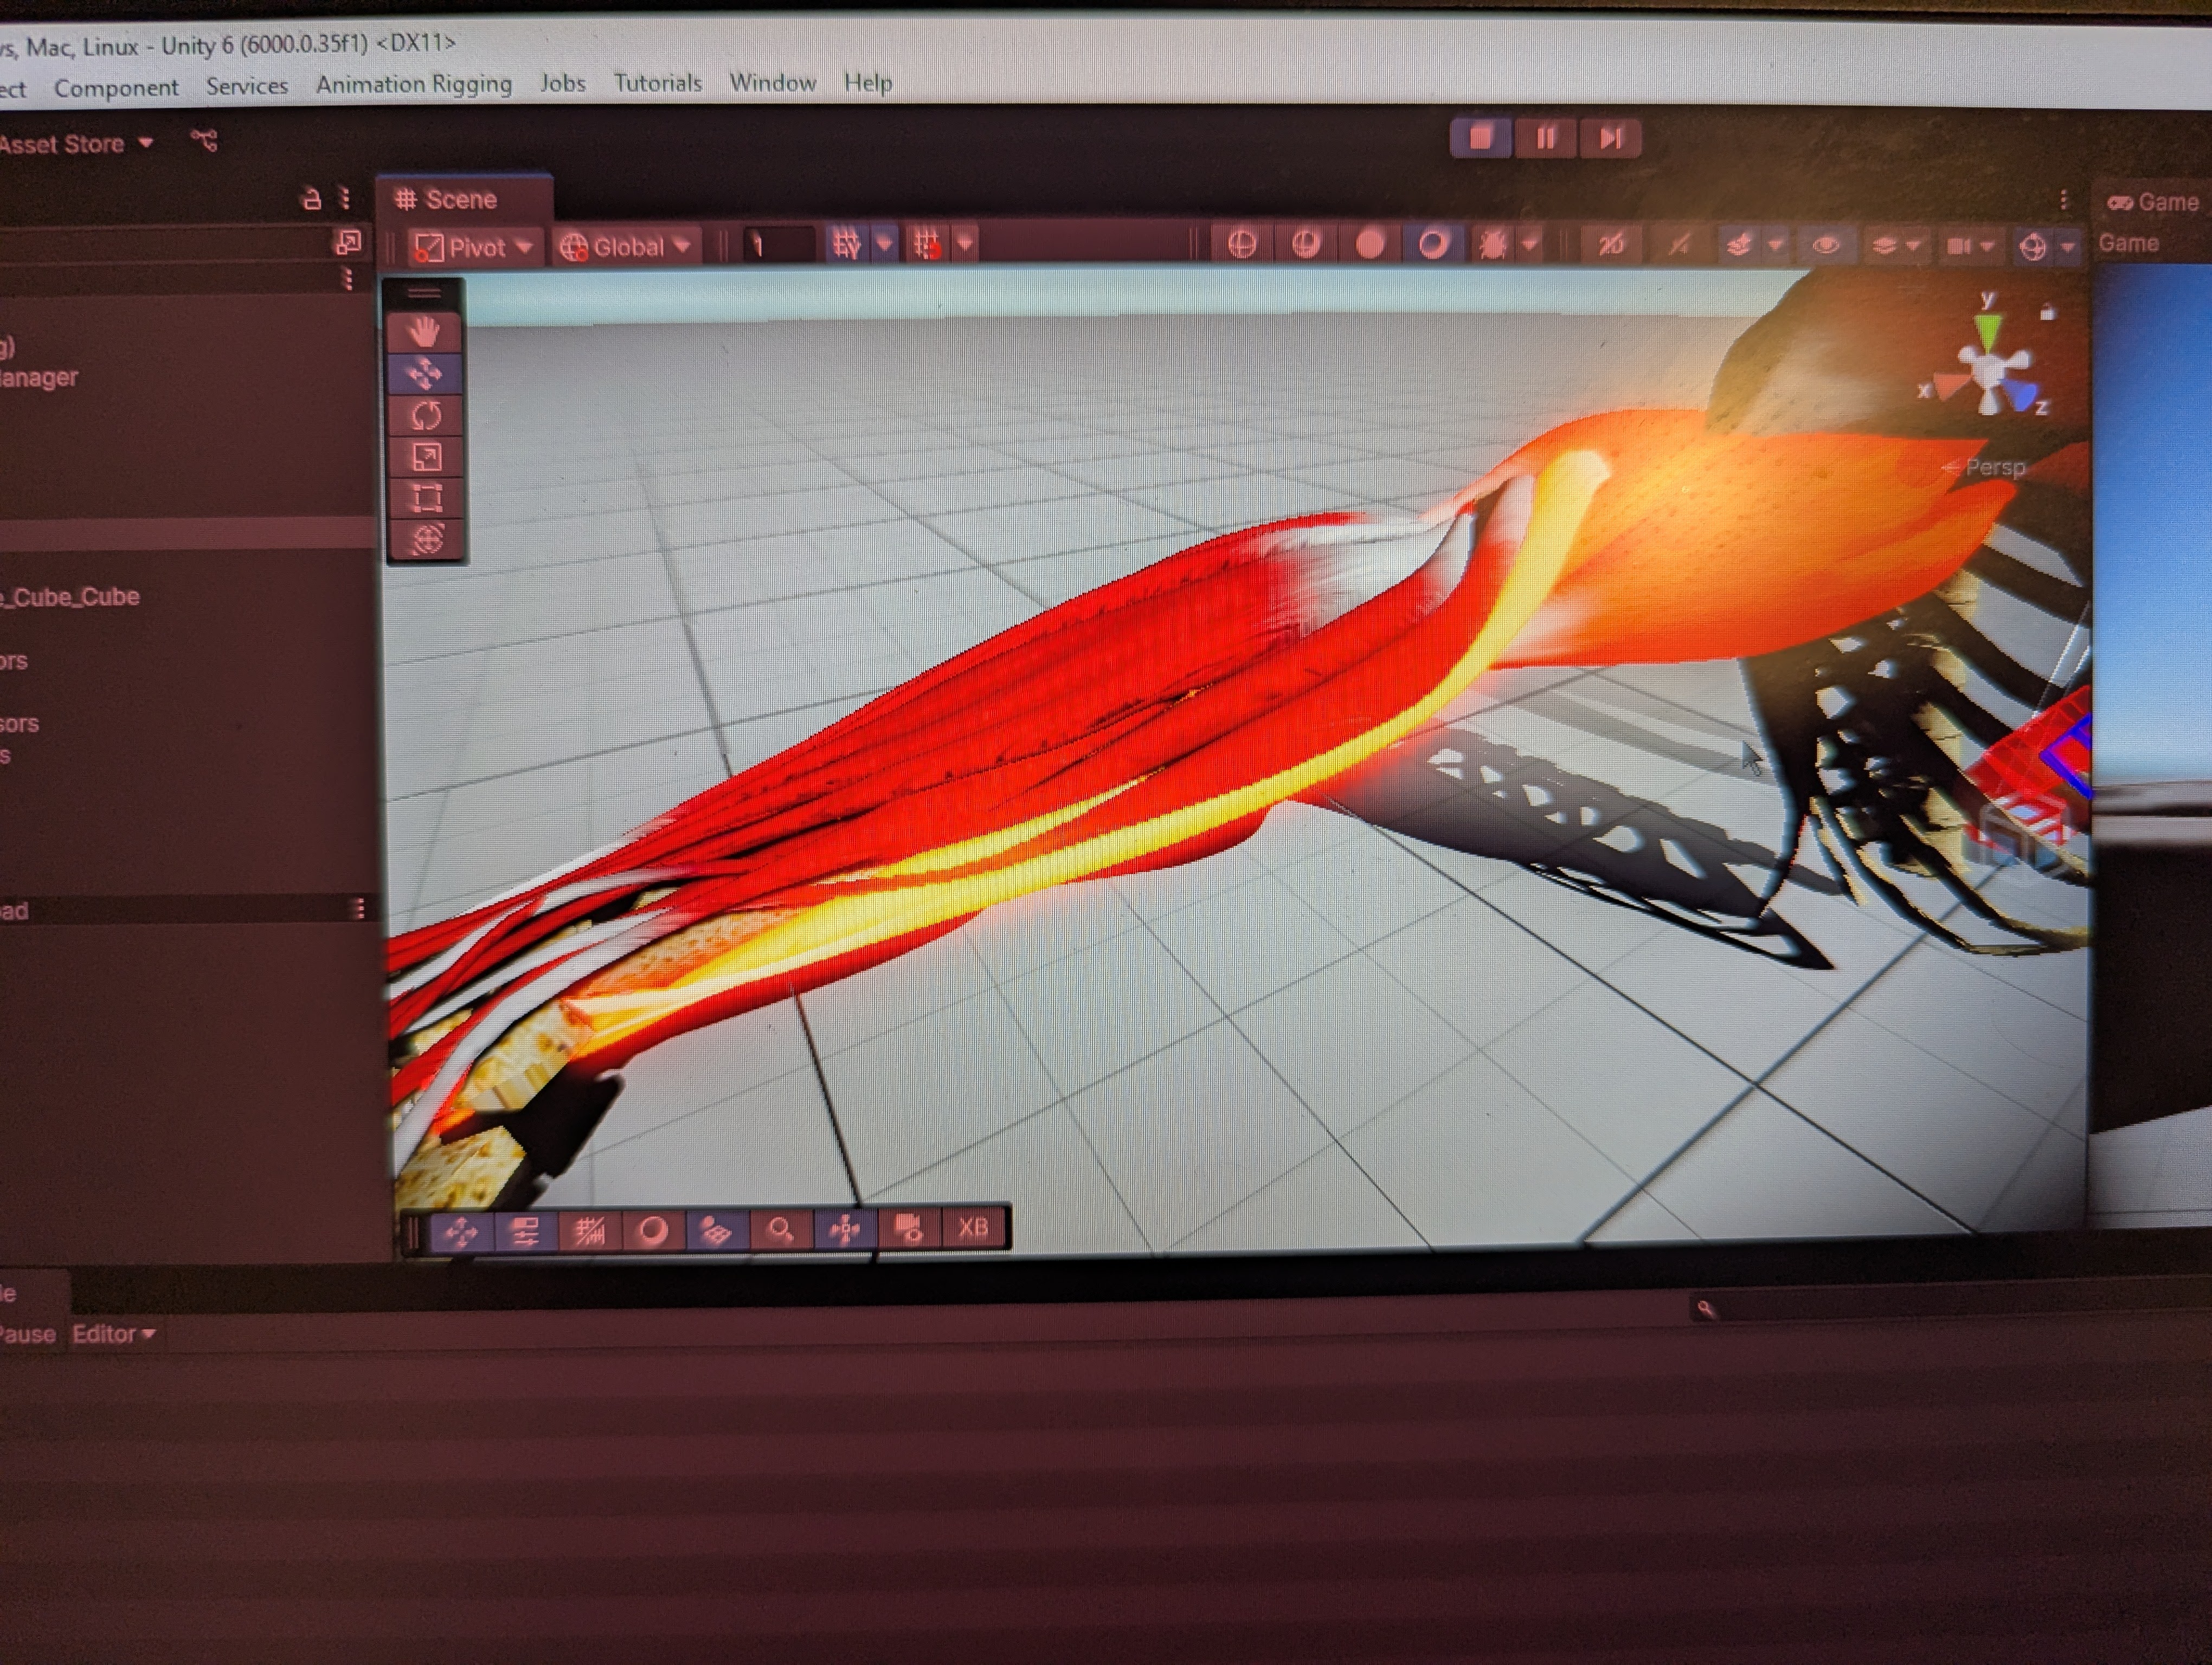This screenshot has height=1665, width=2212.
Task: Select the Move tool
Action: point(425,374)
